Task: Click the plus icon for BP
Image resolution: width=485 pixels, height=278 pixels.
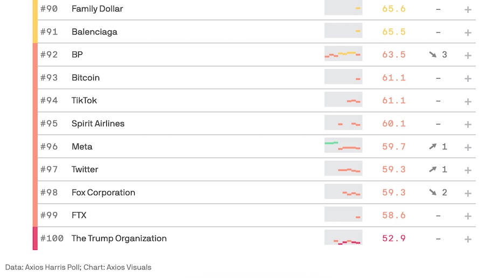Action: point(468,55)
